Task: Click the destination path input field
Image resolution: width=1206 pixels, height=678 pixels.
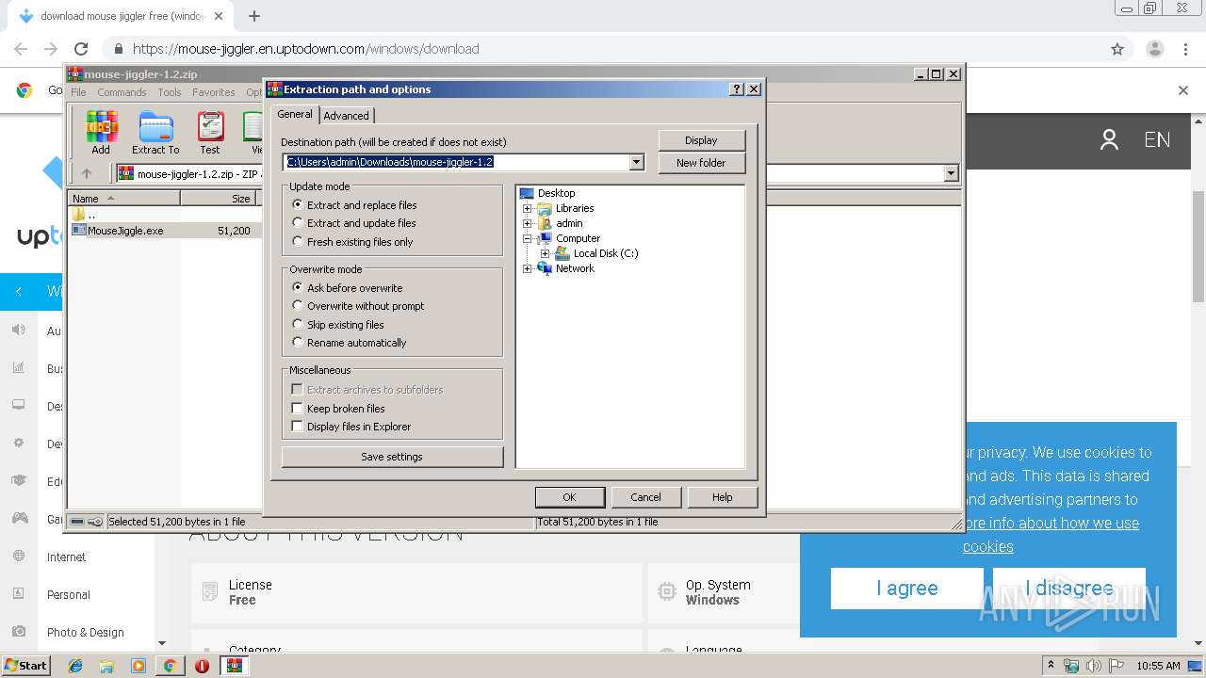Action: (457, 162)
